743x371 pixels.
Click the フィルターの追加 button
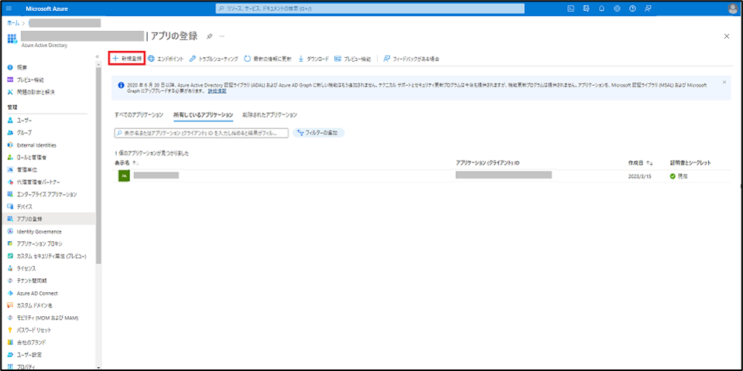(x=318, y=134)
